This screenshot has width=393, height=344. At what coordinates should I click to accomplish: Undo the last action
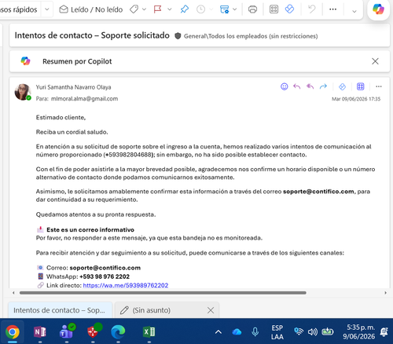point(312,9)
